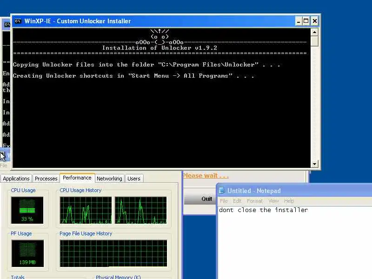The width and height of the screenshot is (372, 279).
Task: Click the 'Creating Unlocker shortcuts' console line
Action: coord(133,76)
